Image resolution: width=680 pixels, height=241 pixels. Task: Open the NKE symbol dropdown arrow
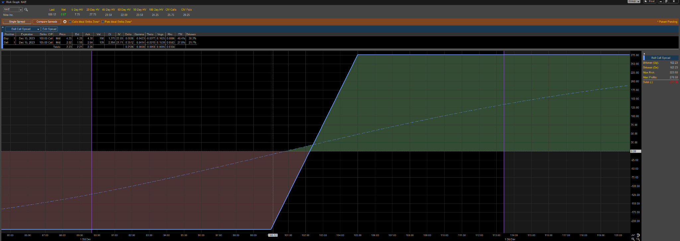(21, 10)
